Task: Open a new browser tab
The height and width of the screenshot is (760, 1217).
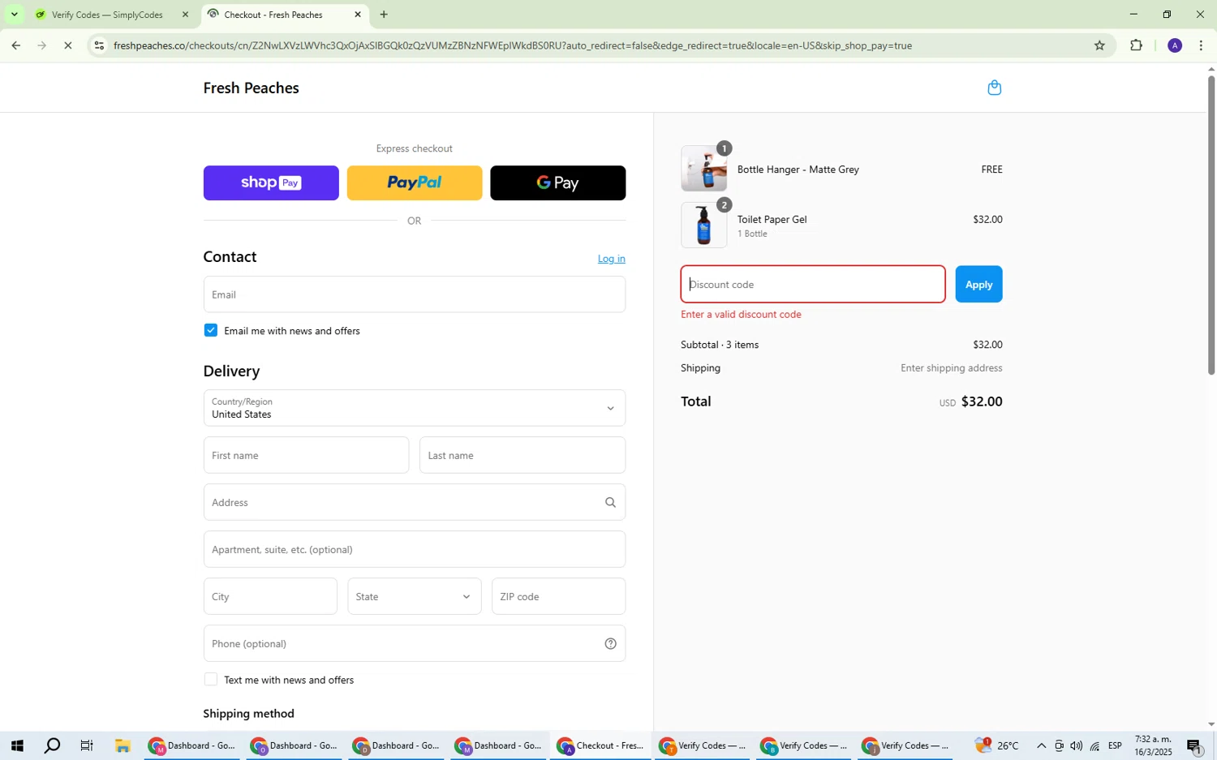Action: point(384,15)
